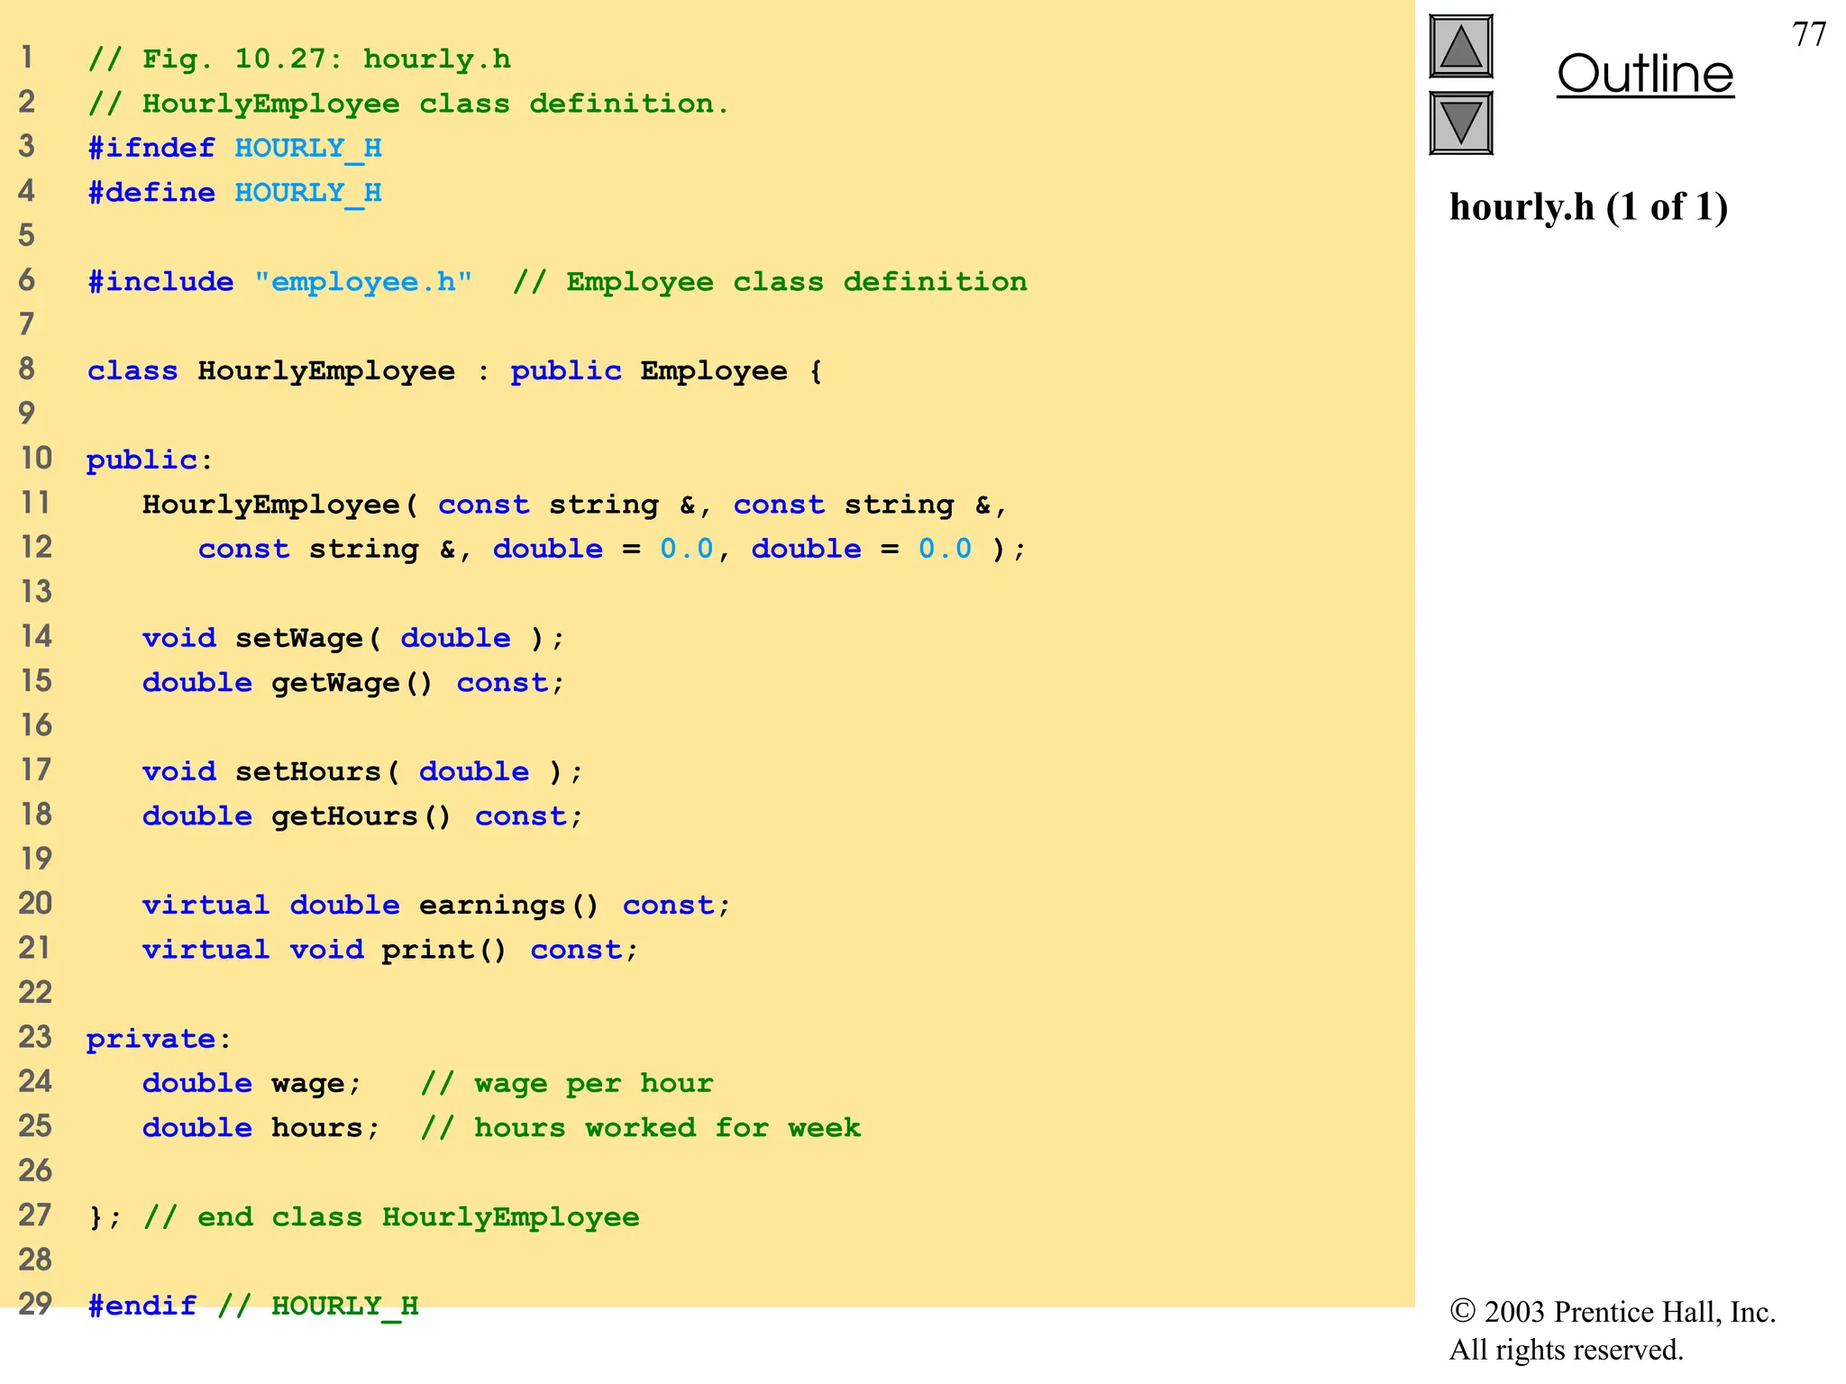Click the down arrow navigation button
Screen dimensions: 1846x1384
pos(1460,123)
